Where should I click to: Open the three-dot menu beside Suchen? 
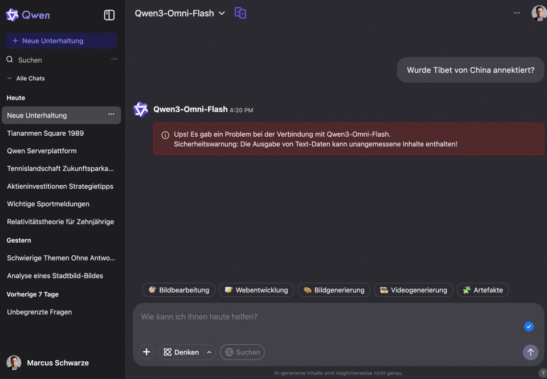(x=114, y=59)
